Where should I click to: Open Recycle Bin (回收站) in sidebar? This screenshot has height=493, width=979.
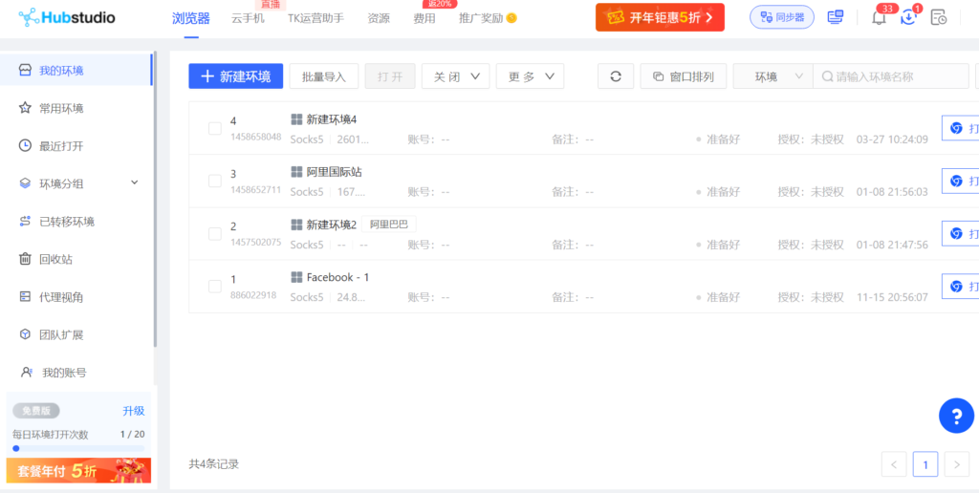pyautogui.click(x=55, y=259)
